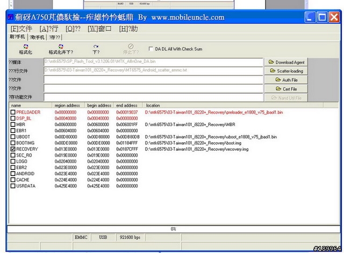Click the empty Auth file path field

pyautogui.click(x=153, y=80)
